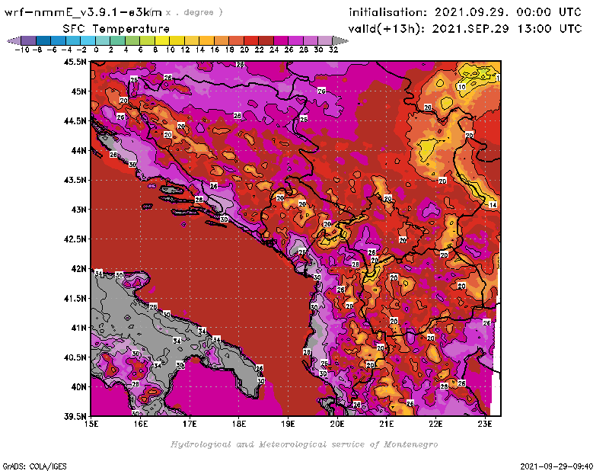Select the SFC Temperature heading

[116, 29]
